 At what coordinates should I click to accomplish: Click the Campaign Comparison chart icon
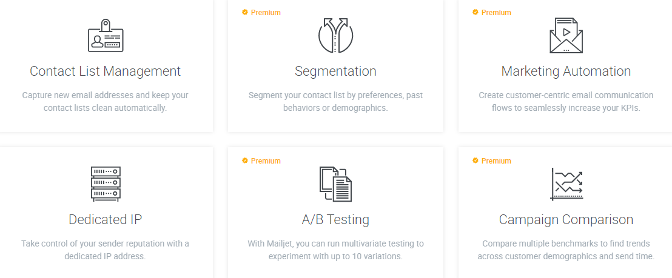(566, 184)
